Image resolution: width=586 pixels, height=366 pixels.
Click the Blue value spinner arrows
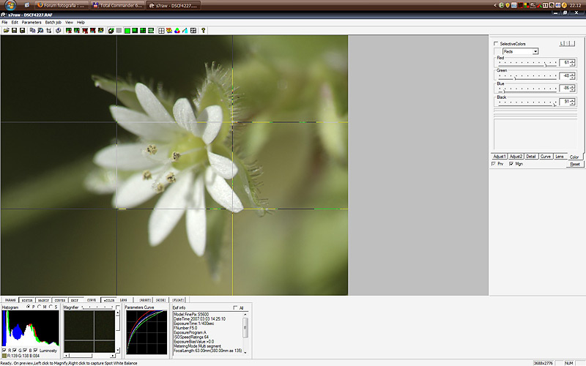[573, 89]
